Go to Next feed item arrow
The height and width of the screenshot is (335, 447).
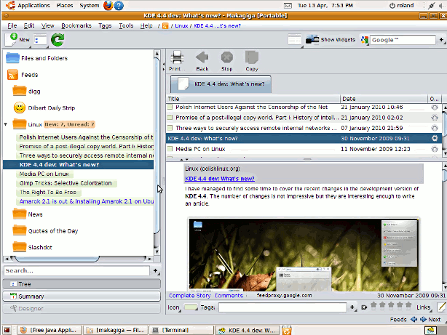pyautogui.click(x=423, y=319)
